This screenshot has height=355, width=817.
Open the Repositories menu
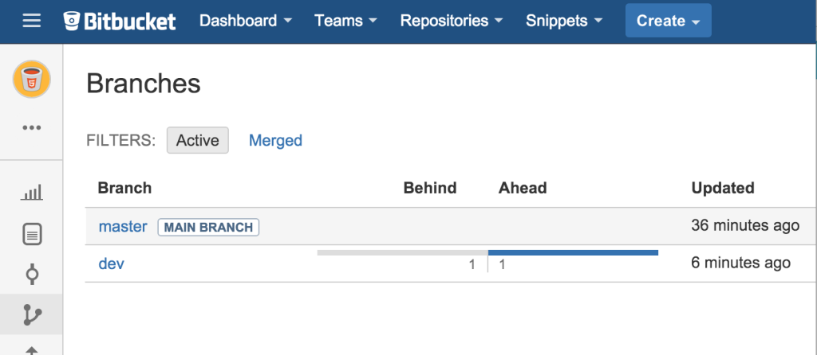(x=452, y=21)
